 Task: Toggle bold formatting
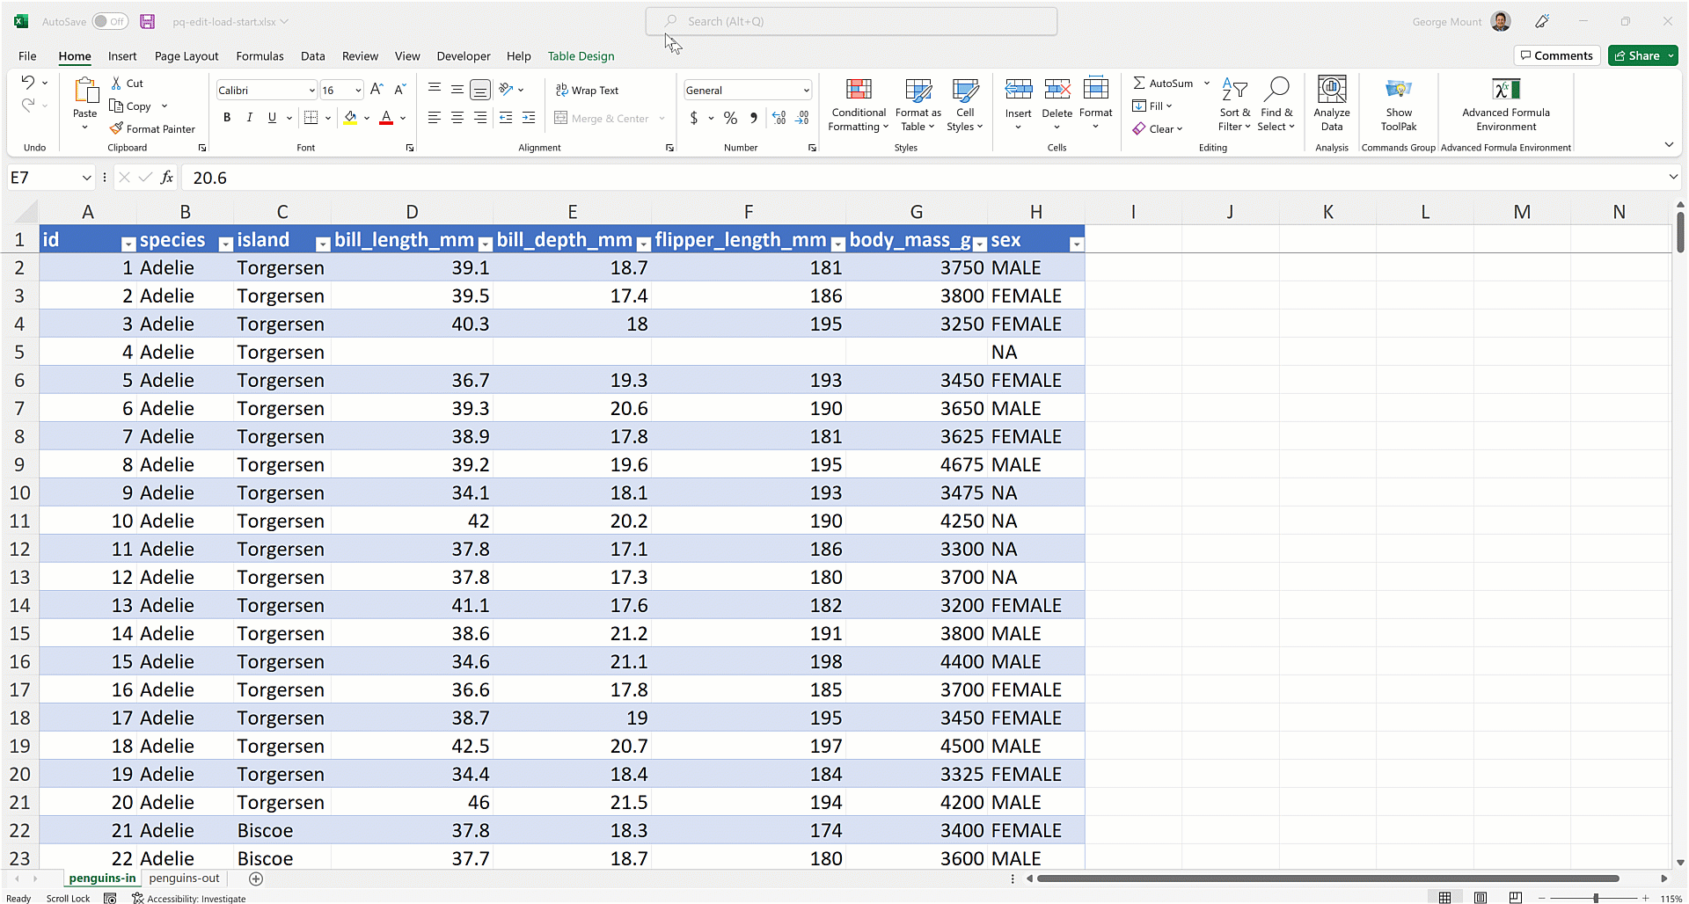tap(226, 117)
